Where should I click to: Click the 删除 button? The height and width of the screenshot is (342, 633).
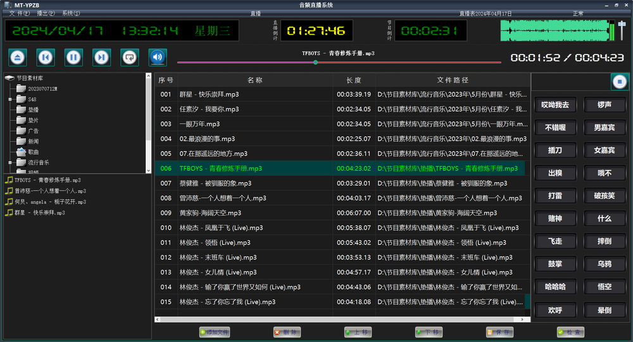pos(287,332)
